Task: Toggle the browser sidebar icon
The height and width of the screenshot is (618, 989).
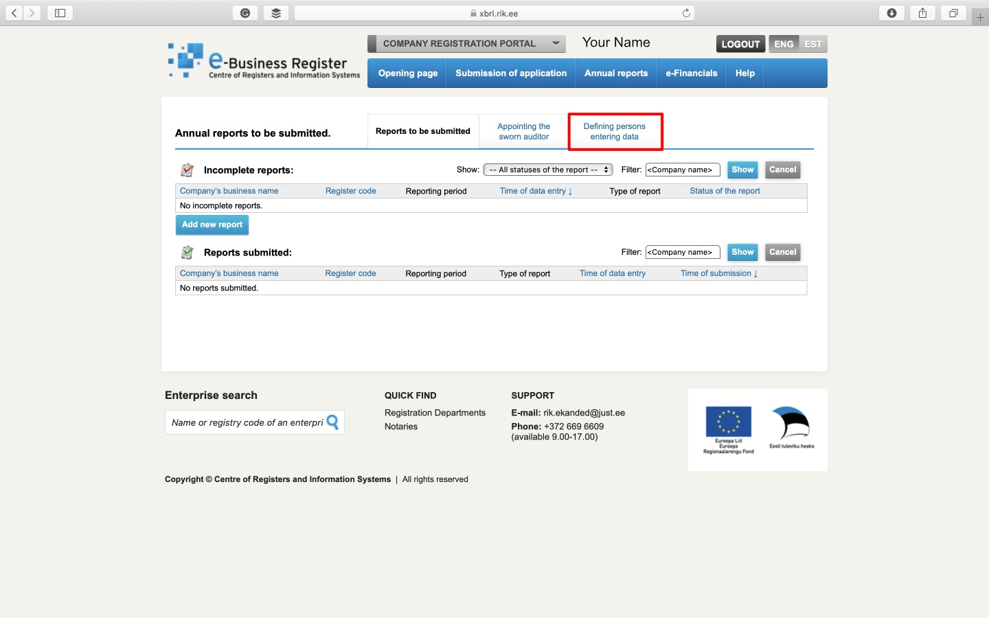Action: (x=60, y=12)
